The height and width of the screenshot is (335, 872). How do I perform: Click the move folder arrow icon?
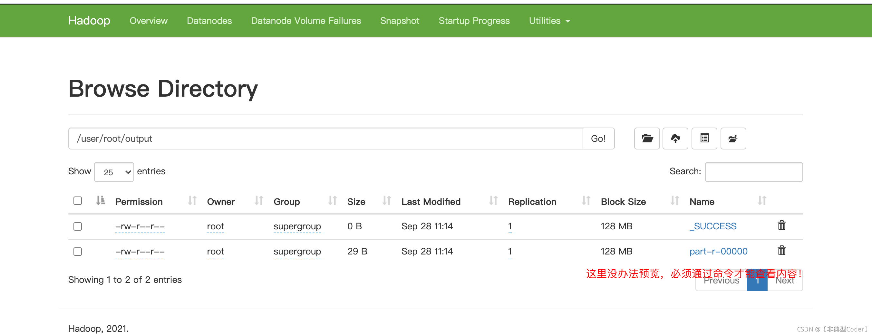[x=733, y=139]
